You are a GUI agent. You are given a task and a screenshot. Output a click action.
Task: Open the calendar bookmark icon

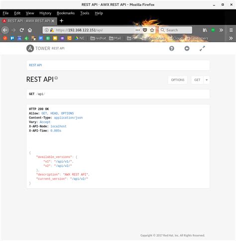(x=19, y=38)
